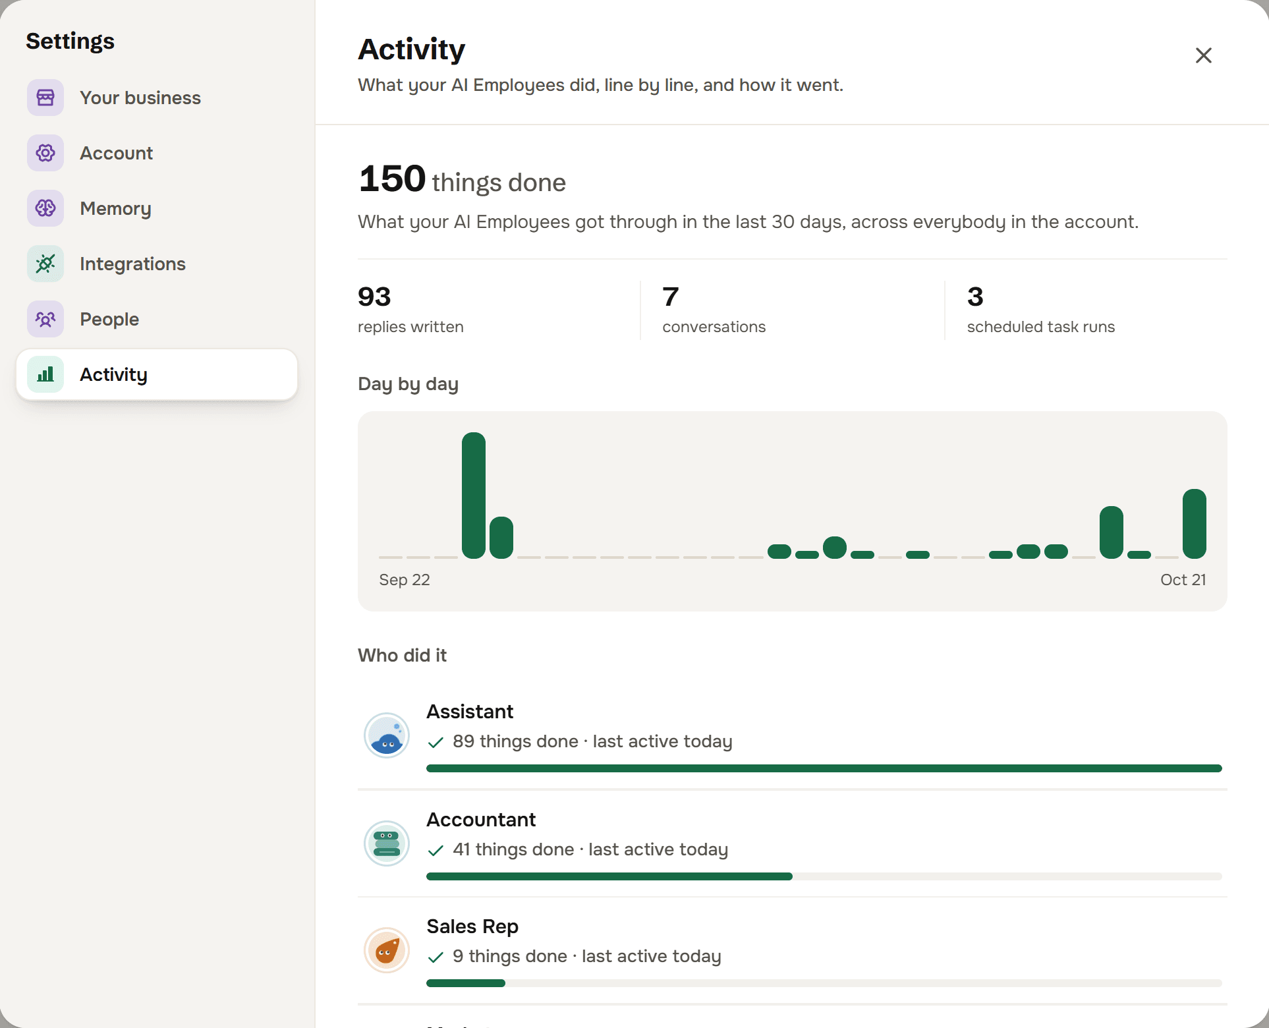Click the Account gear icon
Viewport: 1269px width, 1028px height.
tap(45, 153)
